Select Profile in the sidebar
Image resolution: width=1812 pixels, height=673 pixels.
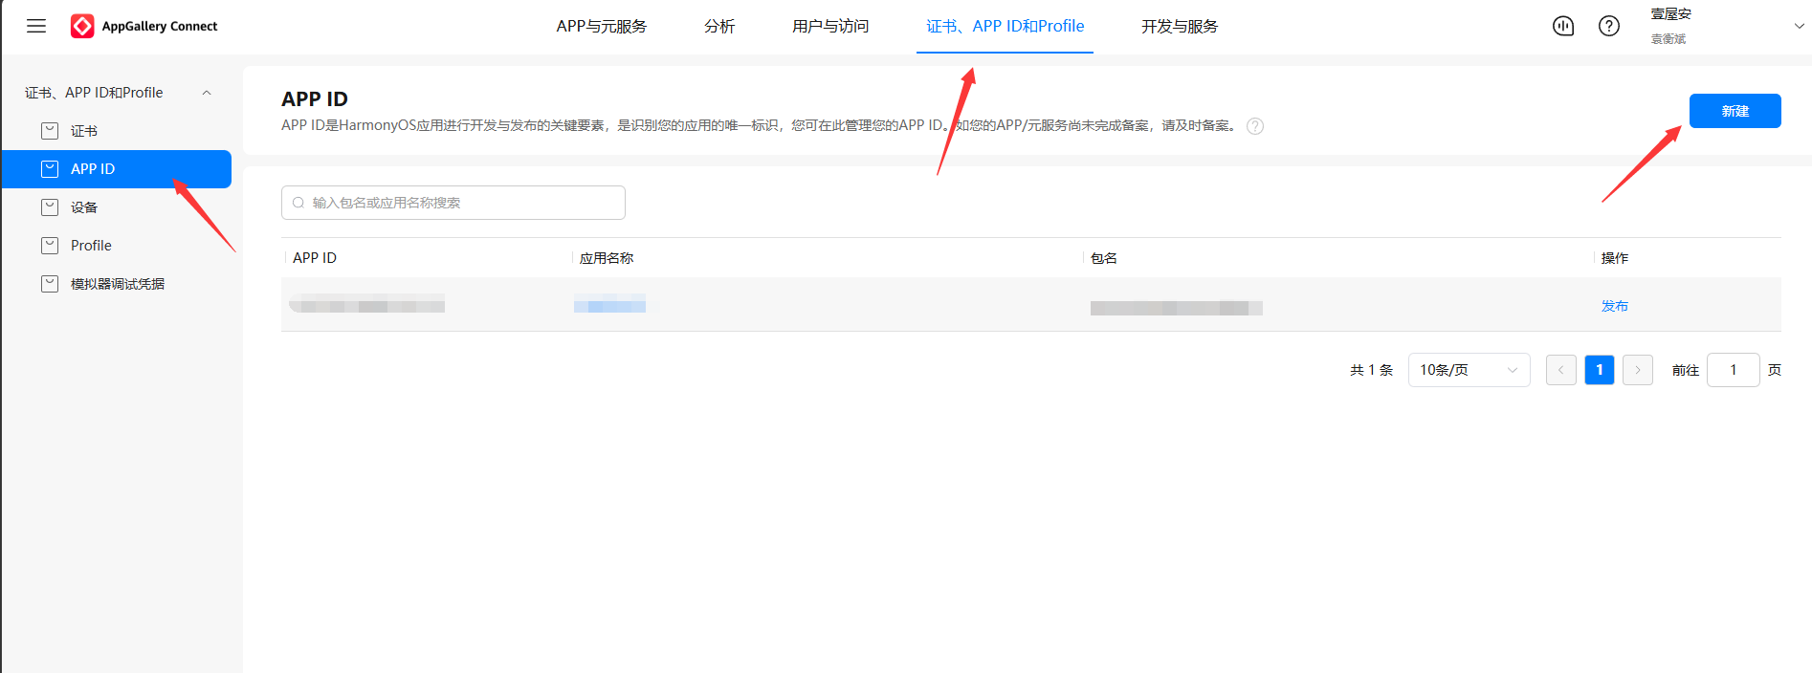point(116,246)
